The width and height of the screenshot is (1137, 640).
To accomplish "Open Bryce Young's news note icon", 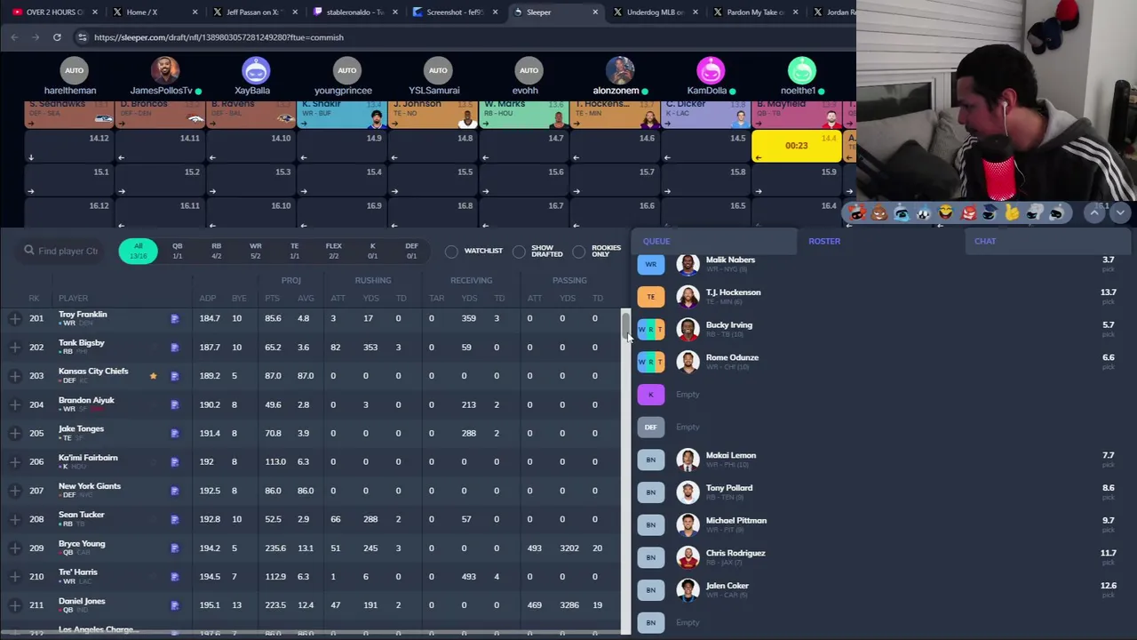I will (x=174, y=548).
